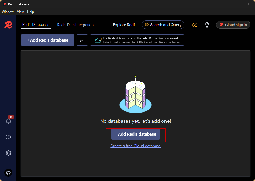This screenshot has height=181, width=255.
Task: Click the cake illustration
Action: [136, 95]
